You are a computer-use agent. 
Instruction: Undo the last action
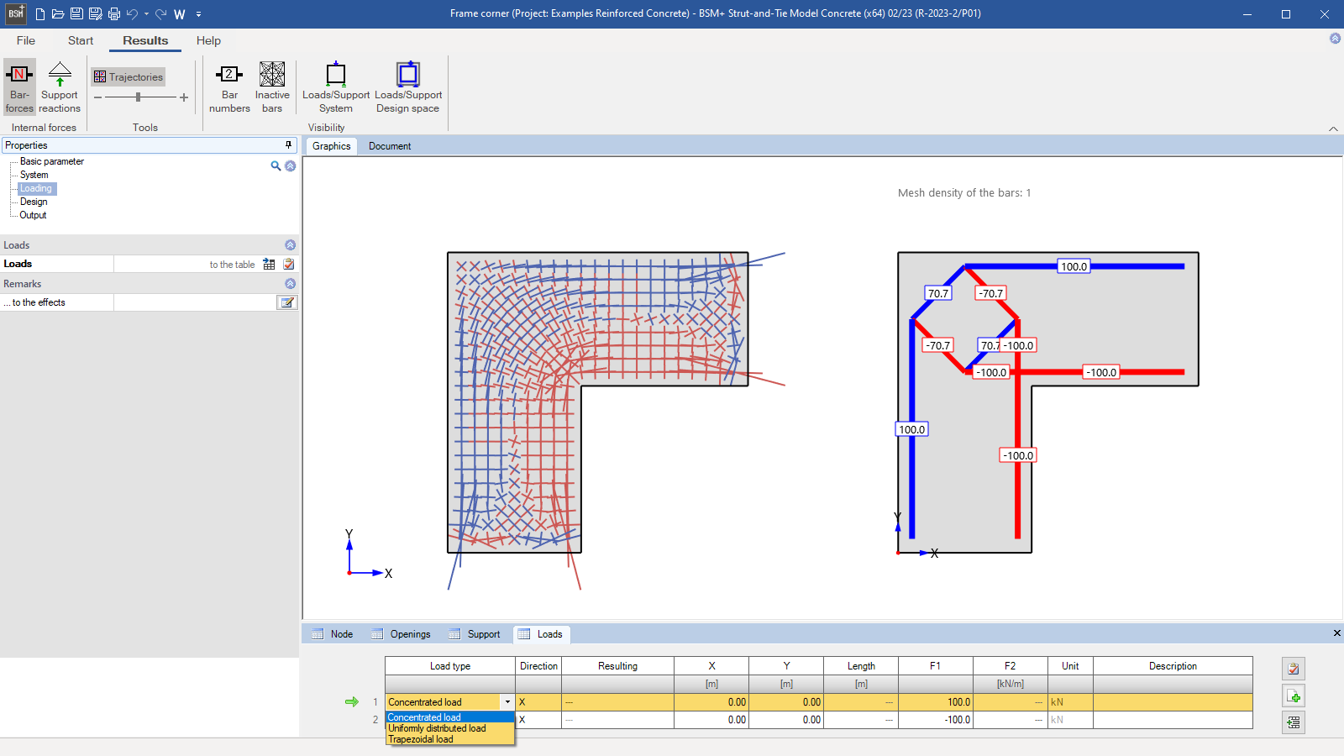pos(132,14)
